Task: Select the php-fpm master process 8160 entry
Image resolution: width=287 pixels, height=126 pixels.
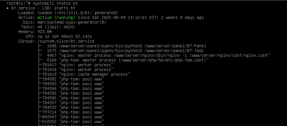Action: [128, 60]
